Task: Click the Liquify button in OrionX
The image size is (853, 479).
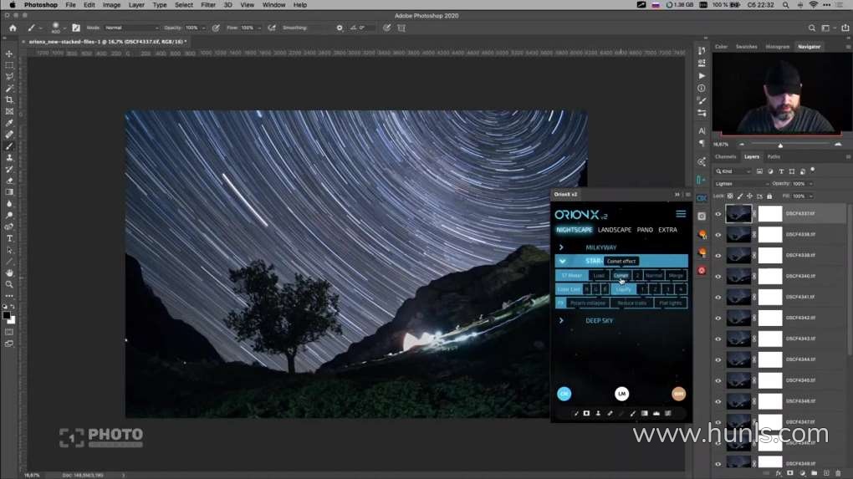Action: pos(623,289)
